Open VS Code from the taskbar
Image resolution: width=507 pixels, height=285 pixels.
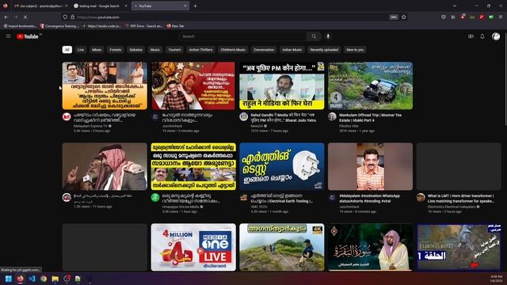tap(32, 279)
